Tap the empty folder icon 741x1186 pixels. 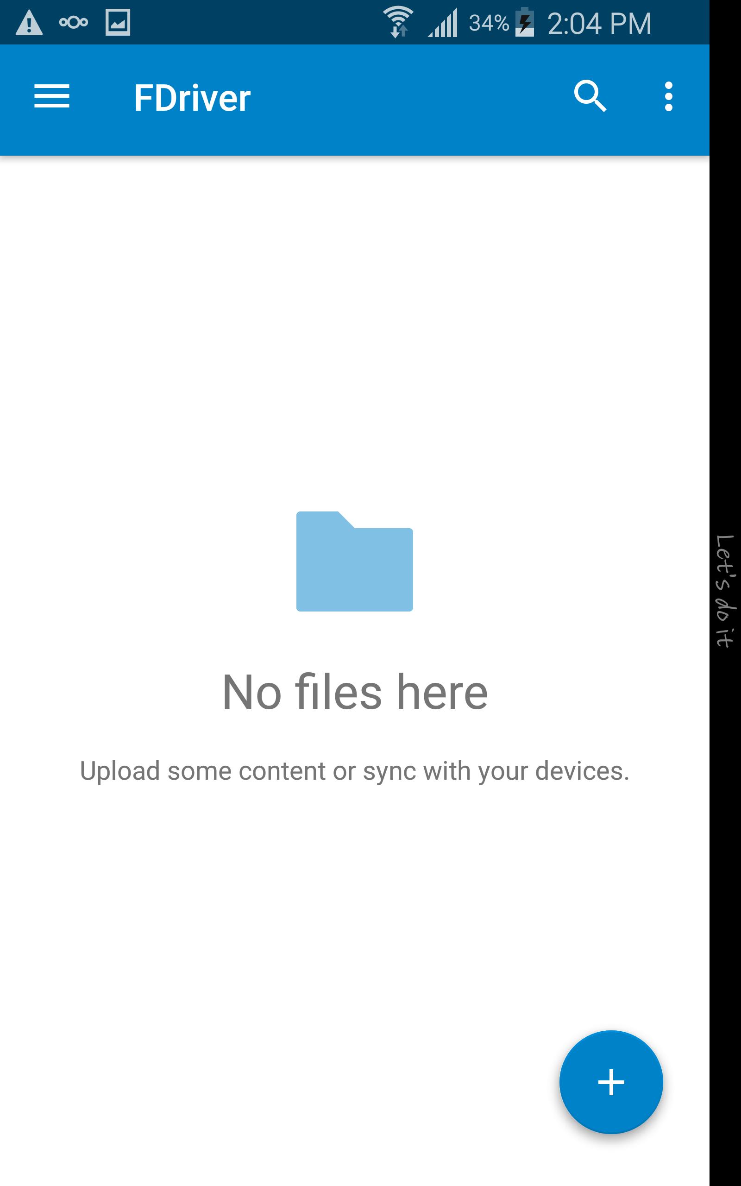[354, 561]
